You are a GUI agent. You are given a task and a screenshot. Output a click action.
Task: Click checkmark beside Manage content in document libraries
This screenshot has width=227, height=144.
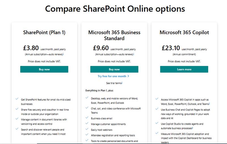(x=17, y=119)
